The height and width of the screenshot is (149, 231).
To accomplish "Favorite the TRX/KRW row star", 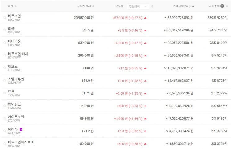I will pyautogui.click(x=5, y=93).
